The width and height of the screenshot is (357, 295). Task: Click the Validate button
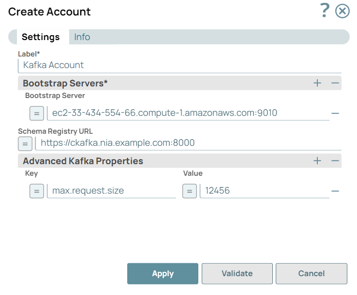coord(237,274)
